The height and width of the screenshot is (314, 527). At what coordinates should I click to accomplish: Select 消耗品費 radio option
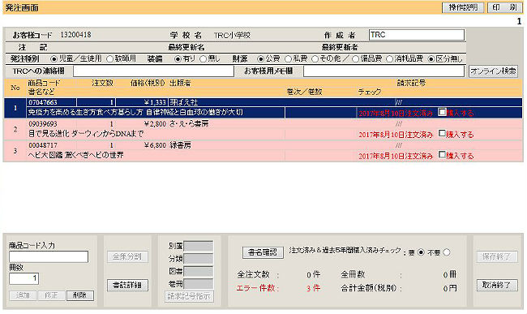click(x=389, y=59)
